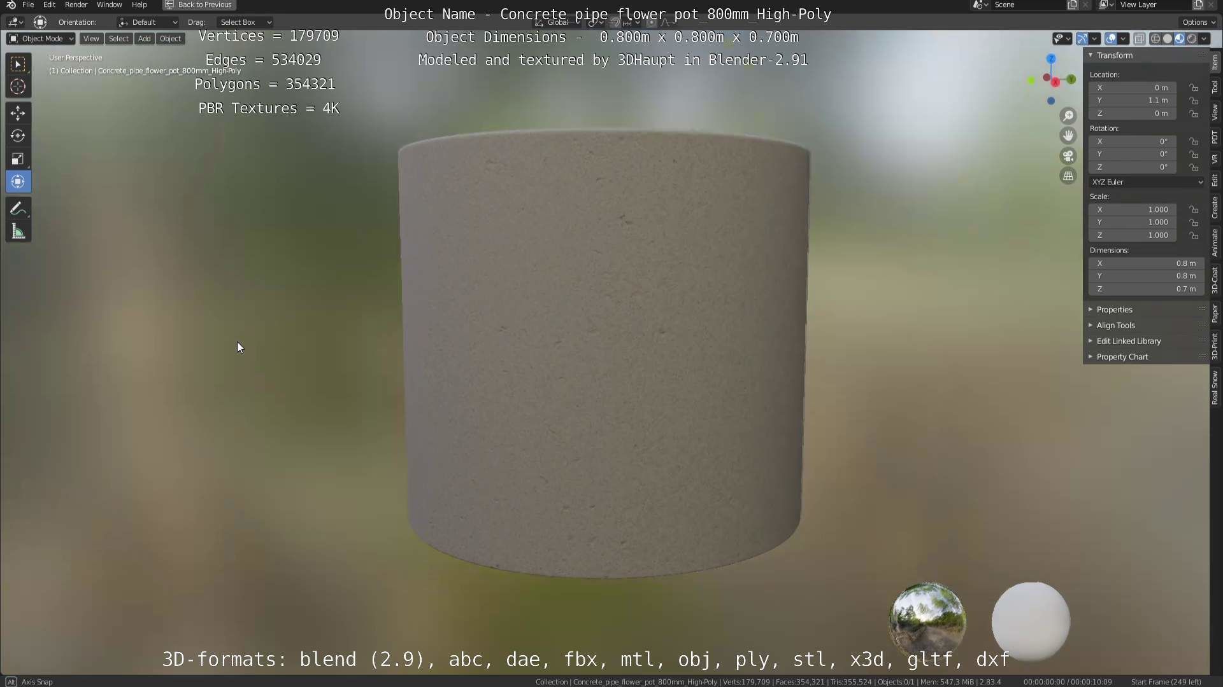Toggle lock on Scale X
Viewport: 1223px width, 687px height.
1194,210
